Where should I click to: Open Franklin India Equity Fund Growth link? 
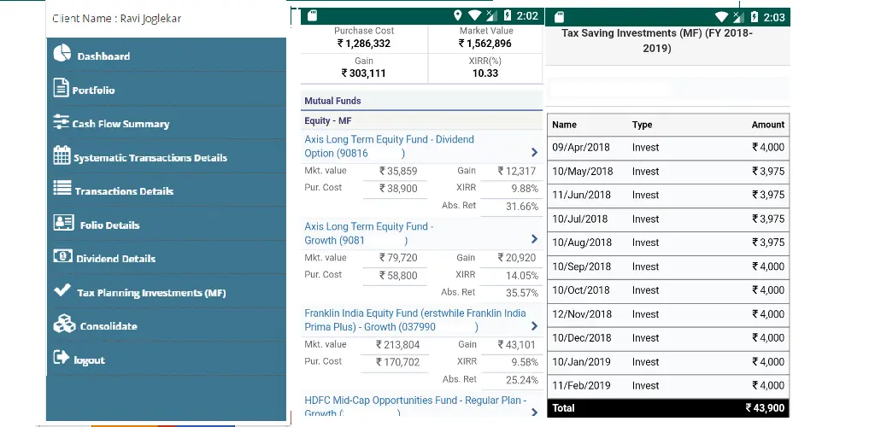(415, 320)
